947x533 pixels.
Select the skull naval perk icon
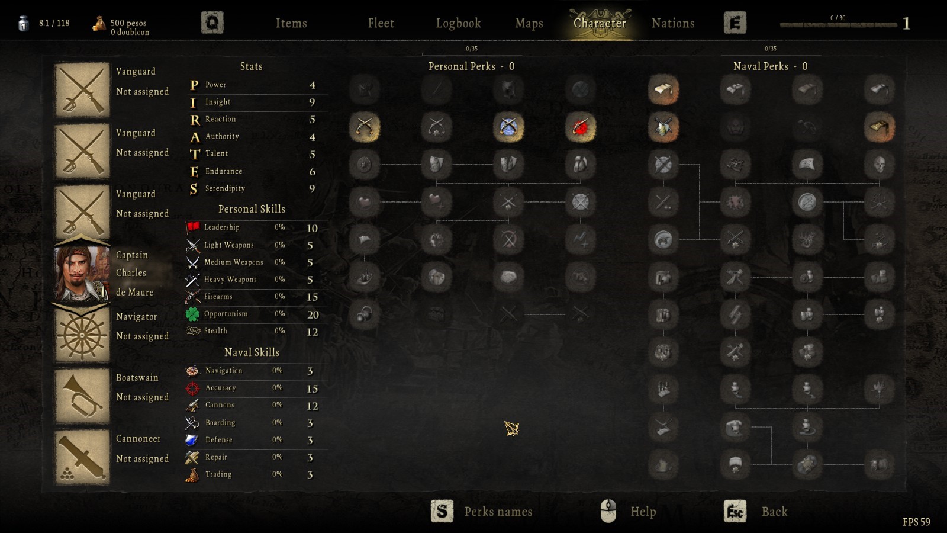[879, 164]
